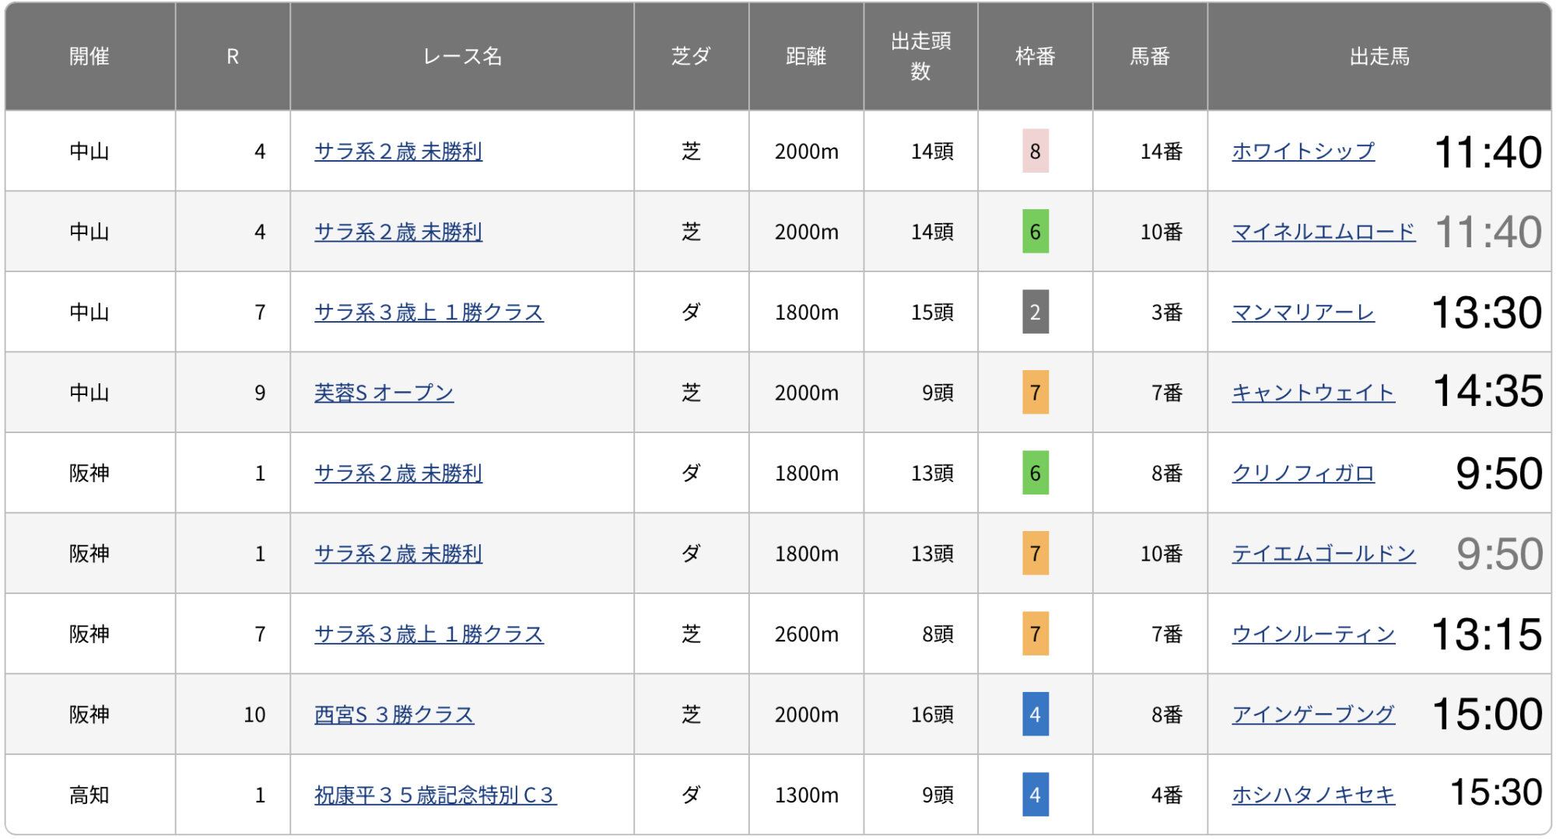
Task: Open race link in クリノフィガロ's row
Action: pos(398,474)
